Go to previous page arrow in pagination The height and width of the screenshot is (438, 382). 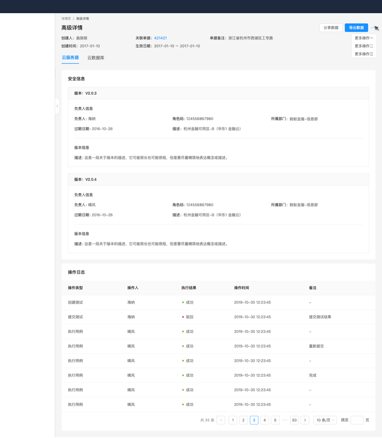(x=221, y=420)
